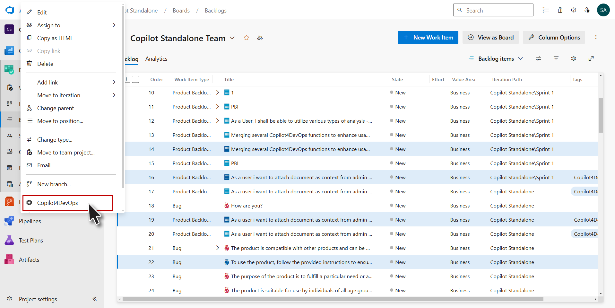Screen dimensions: 615x308
Task: Open user settings icon in header
Action: 587,10
